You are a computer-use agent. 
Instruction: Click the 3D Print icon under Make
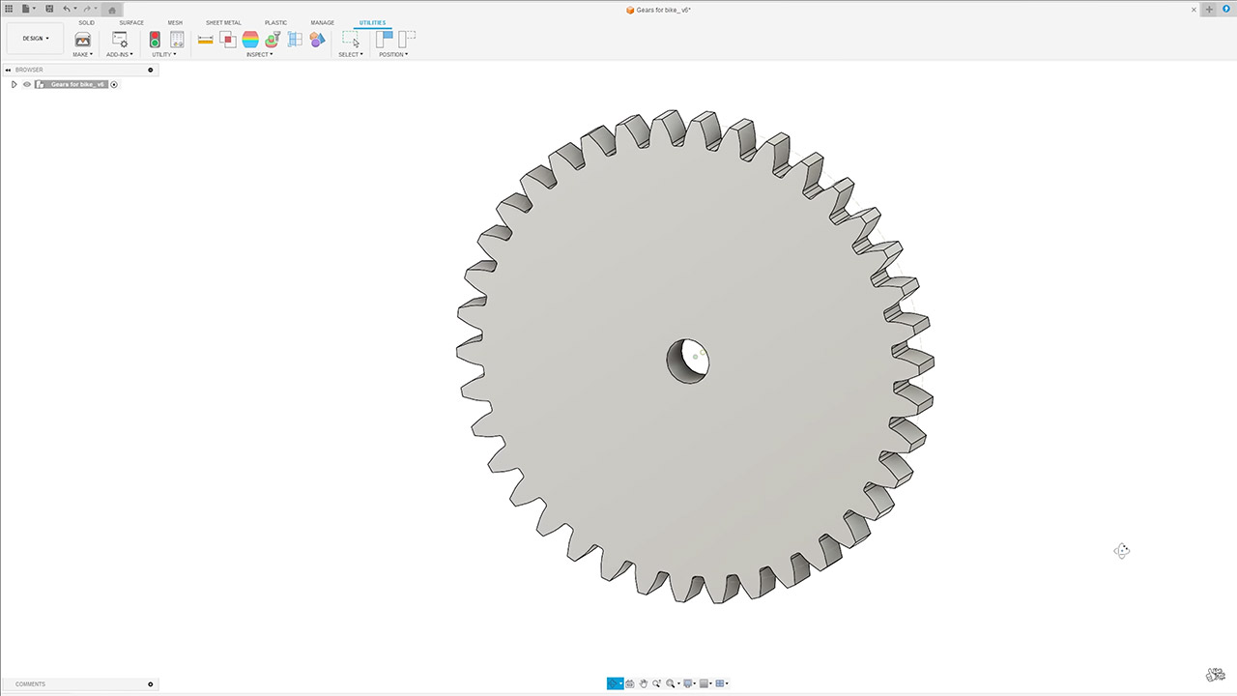coord(83,40)
